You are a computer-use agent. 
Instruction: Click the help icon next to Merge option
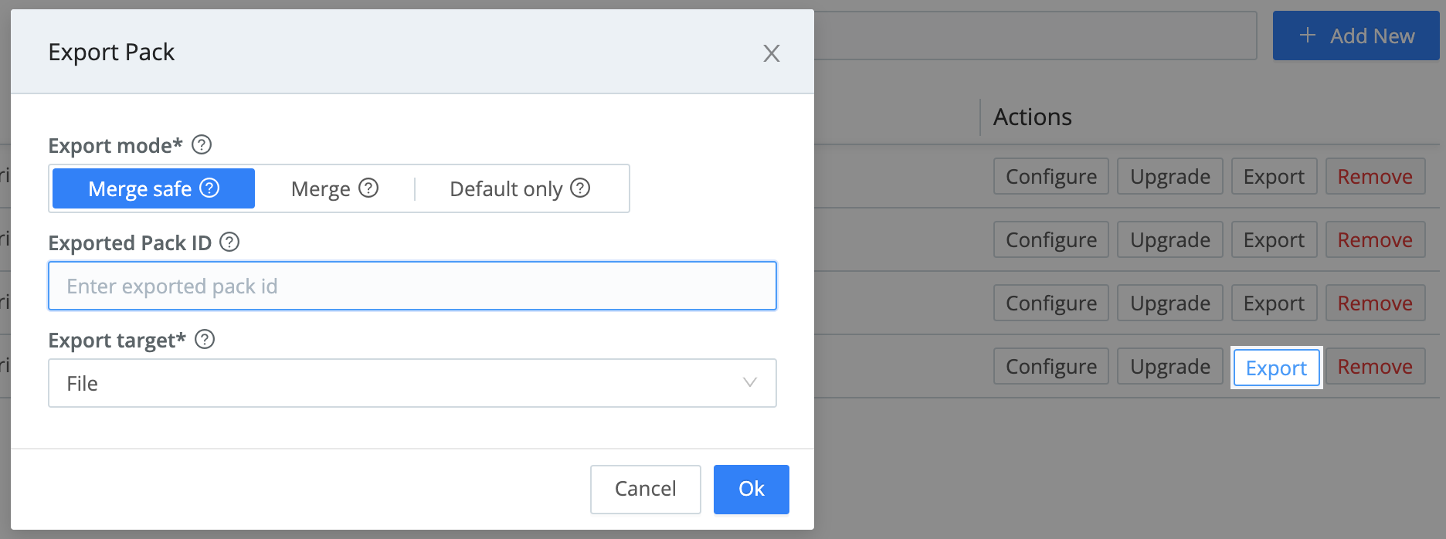(x=368, y=188)
